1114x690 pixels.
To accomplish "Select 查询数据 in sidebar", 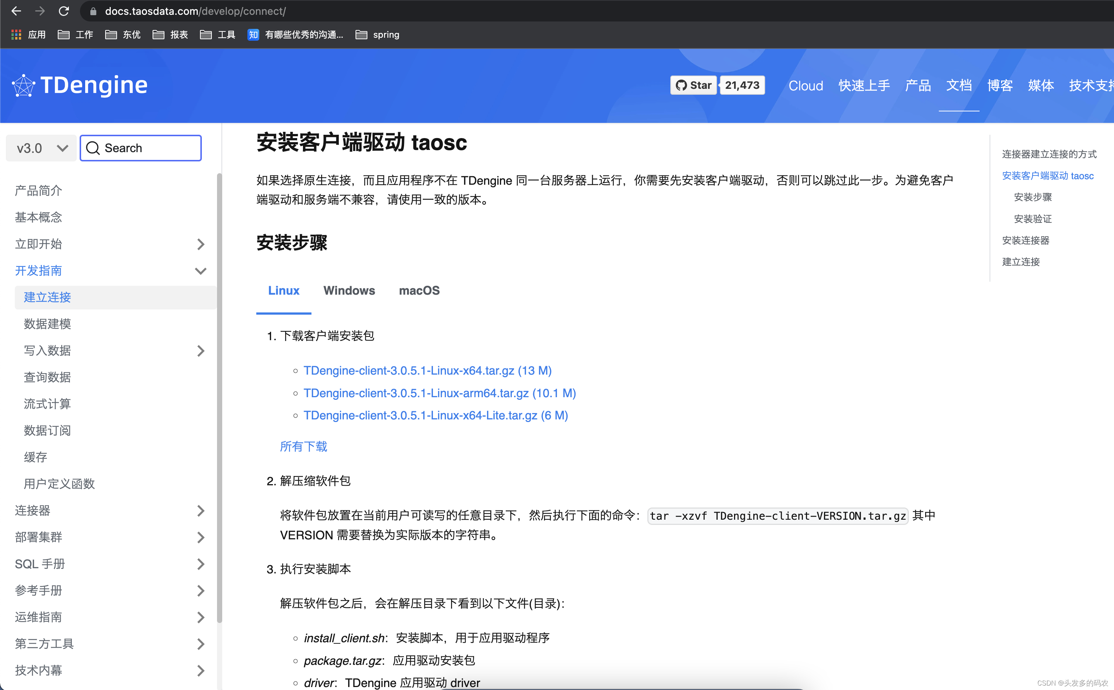I will click(47, 378).
